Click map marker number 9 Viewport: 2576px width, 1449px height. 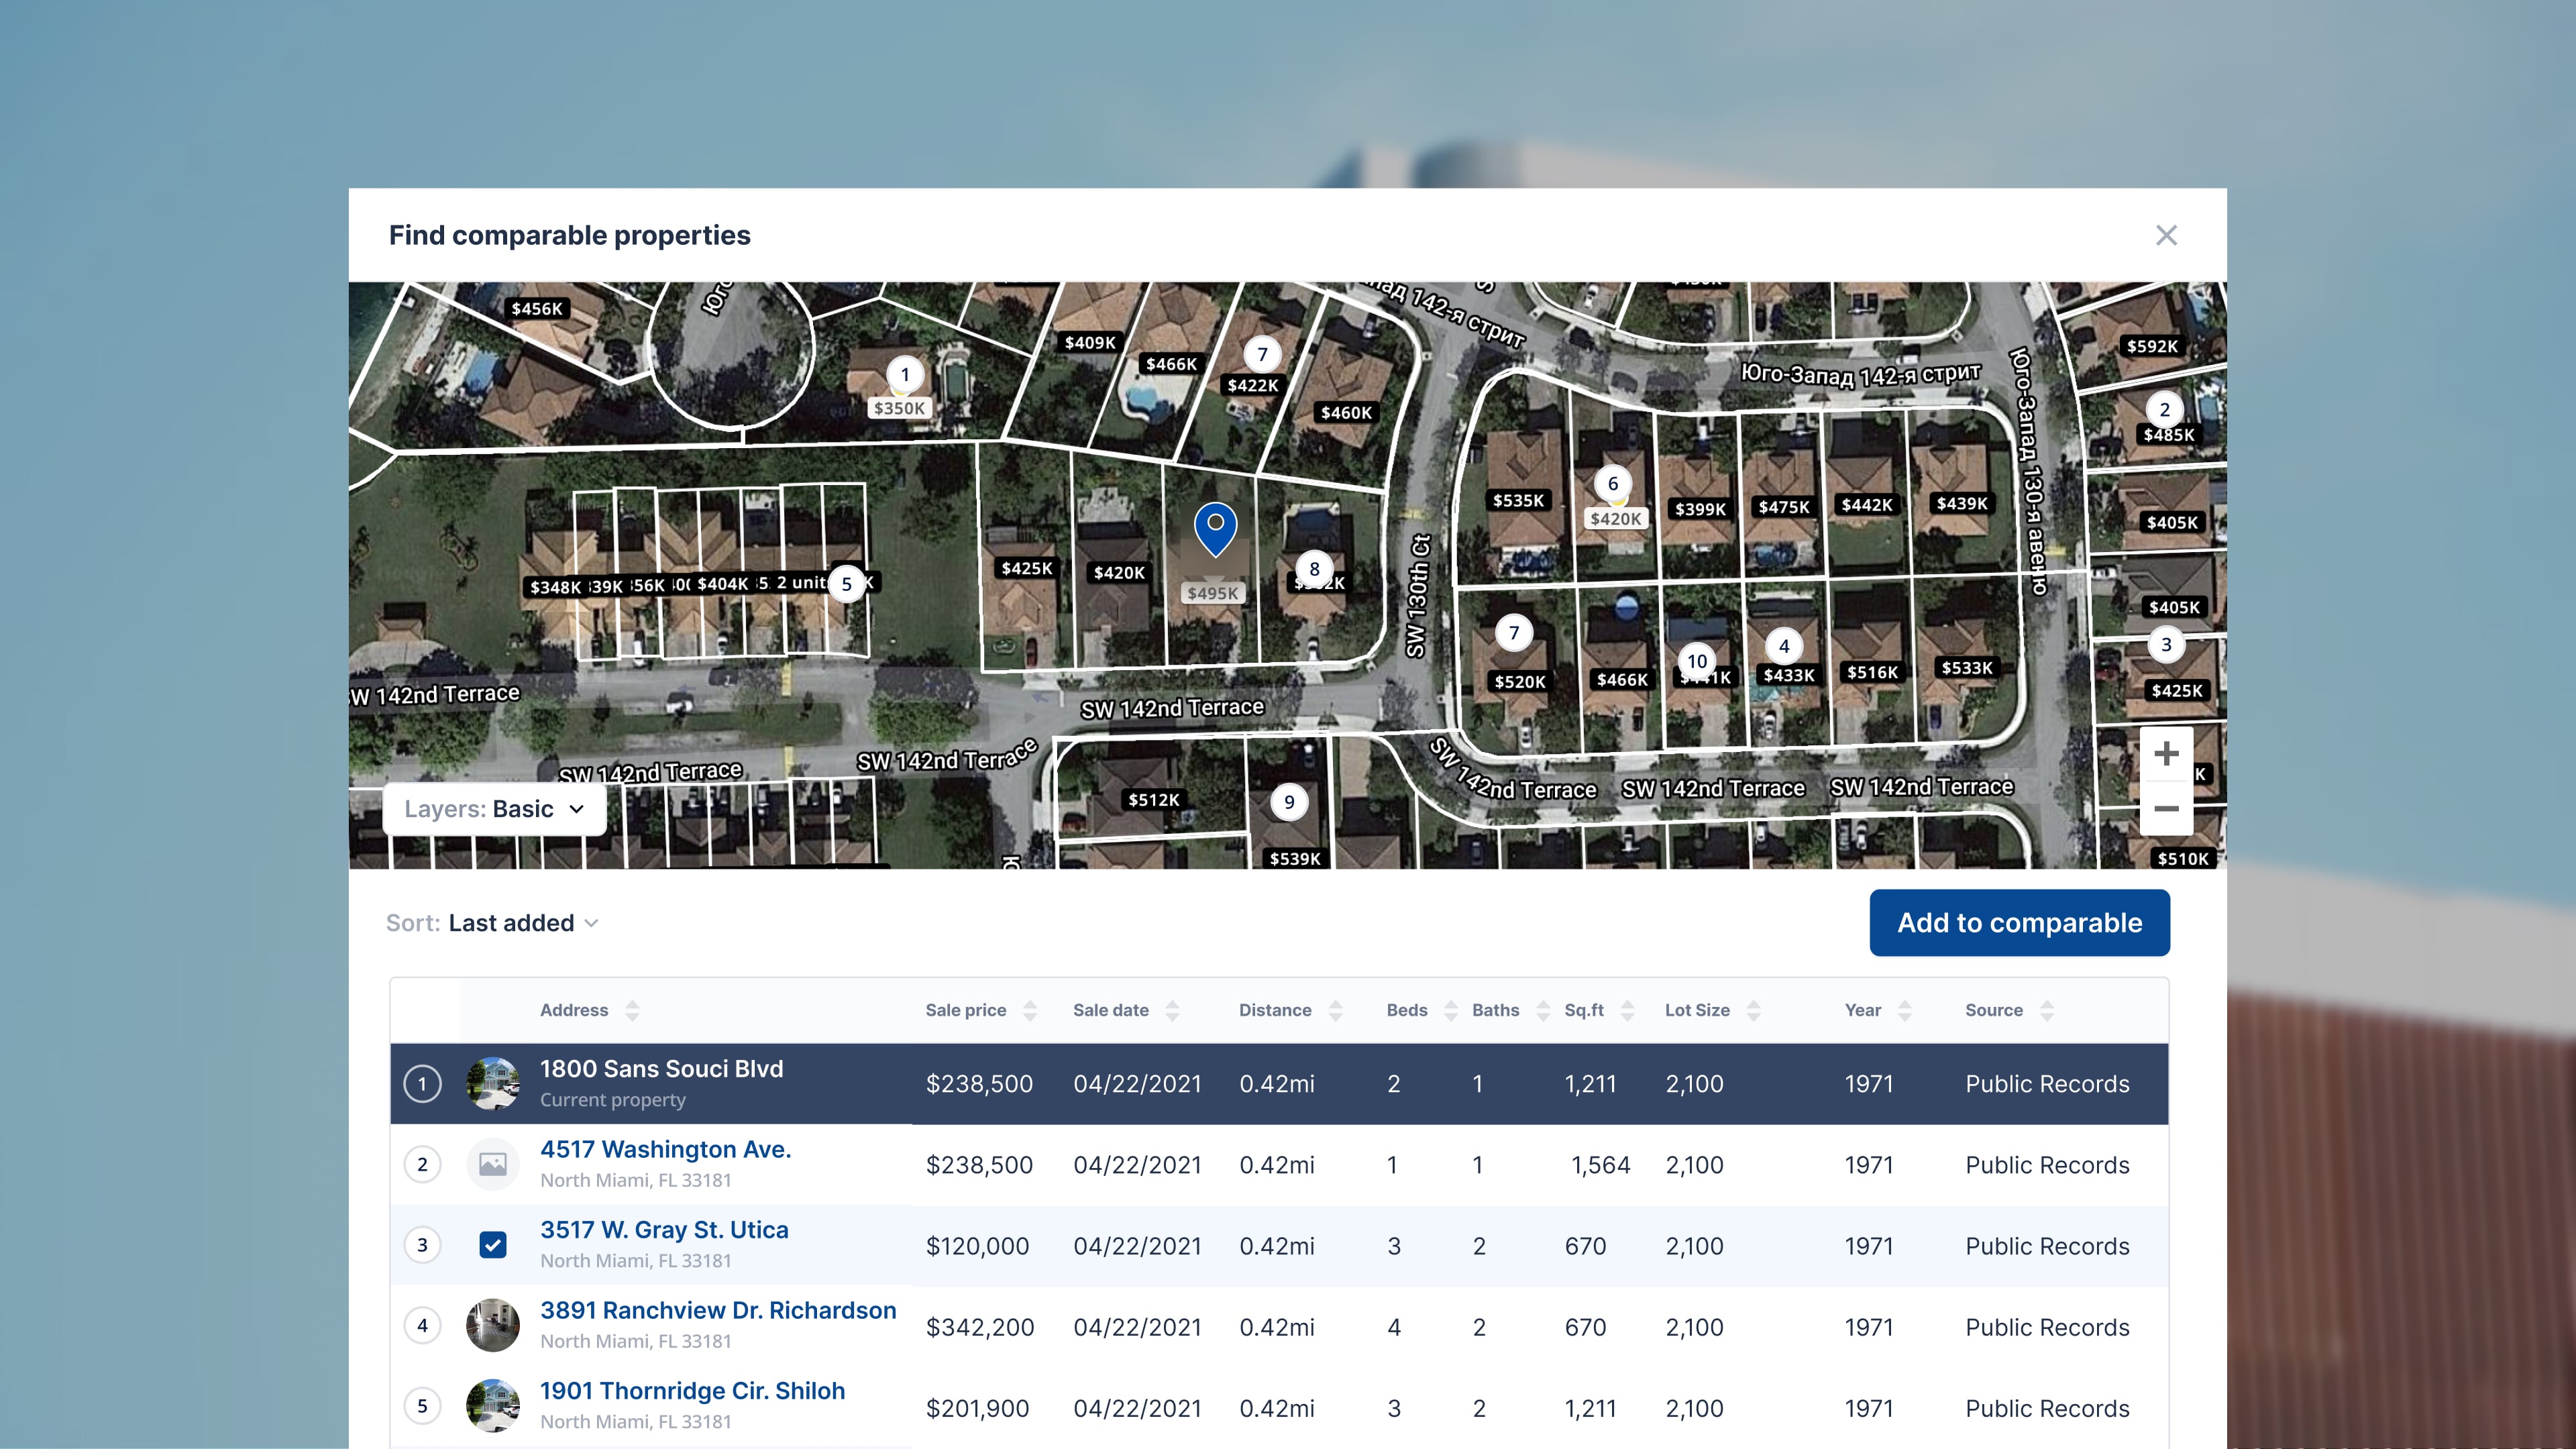[x=1288, y=802]
